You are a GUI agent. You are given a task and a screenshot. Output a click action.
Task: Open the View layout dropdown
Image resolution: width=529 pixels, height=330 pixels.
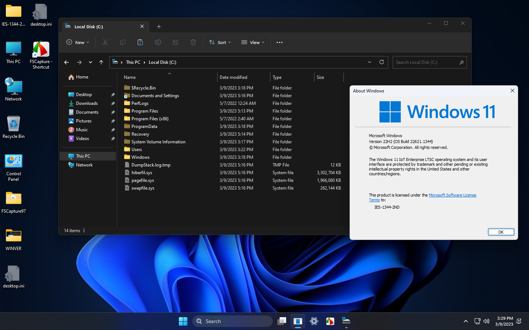(x=253, y=42)
